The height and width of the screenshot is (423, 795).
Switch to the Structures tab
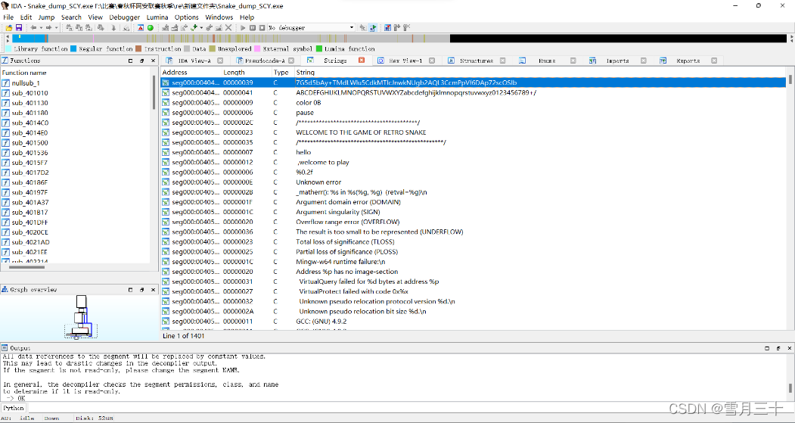pyautogui.click(x=476, y=61)
